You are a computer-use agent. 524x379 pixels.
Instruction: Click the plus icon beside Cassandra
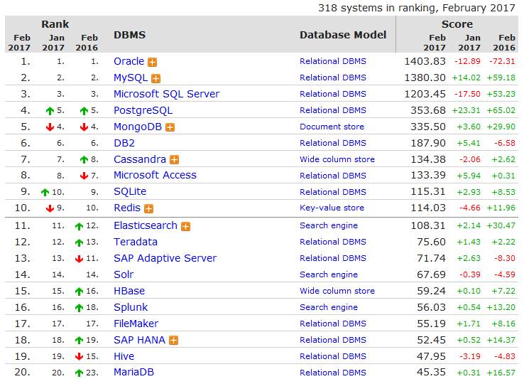pos(175,160)
